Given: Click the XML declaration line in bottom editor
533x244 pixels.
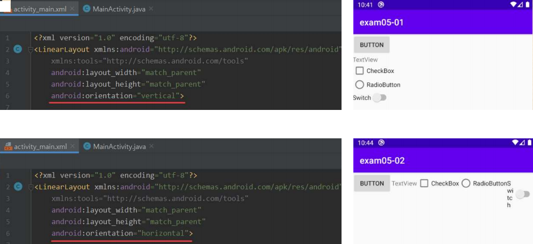Looking at the screenshot, I should pos(116,175).
